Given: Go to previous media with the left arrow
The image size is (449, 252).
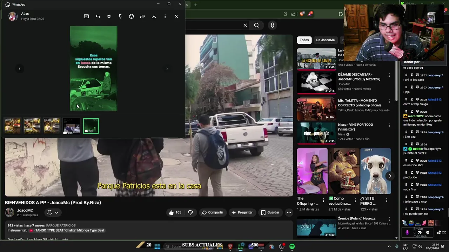Looking at the screenshot, I should tap(20, 69).
